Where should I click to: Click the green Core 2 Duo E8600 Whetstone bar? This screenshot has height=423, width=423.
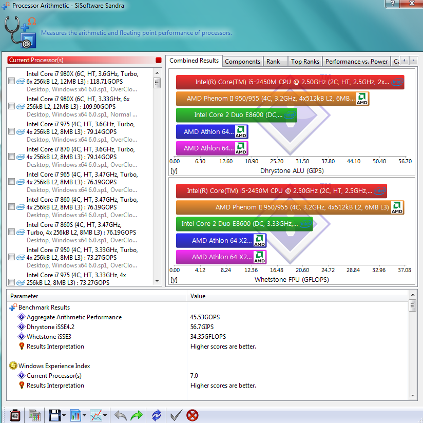[x=244, y=224]
